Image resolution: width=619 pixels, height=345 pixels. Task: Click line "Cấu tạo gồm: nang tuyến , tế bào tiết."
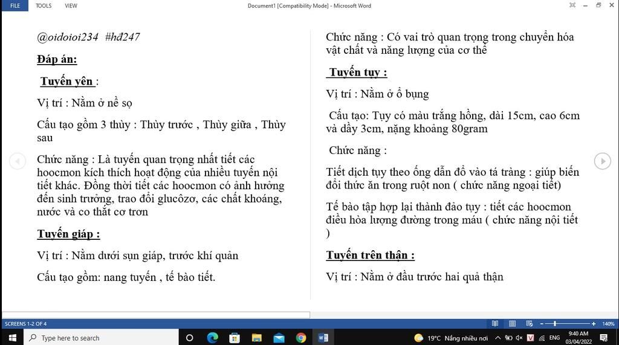[126, 277]
